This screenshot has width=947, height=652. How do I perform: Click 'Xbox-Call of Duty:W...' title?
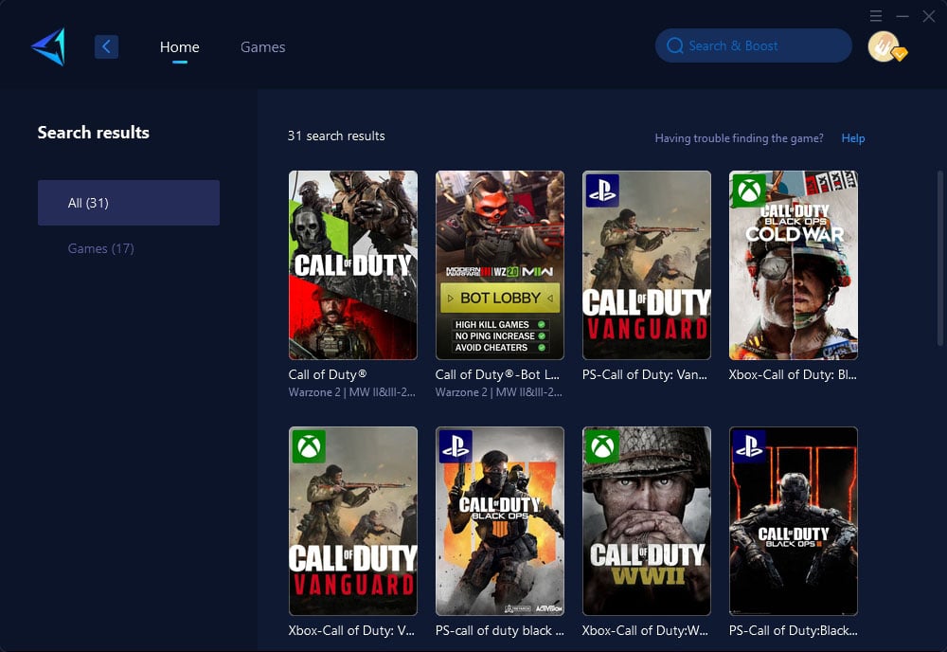click(x=645, y=630)
